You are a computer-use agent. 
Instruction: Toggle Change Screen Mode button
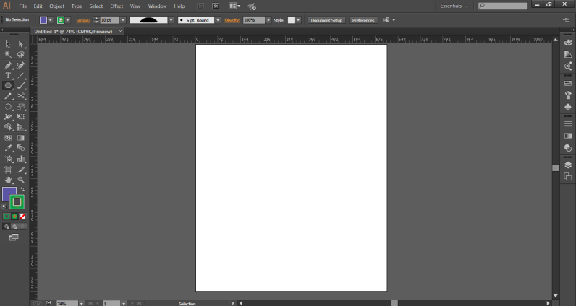[x=14, y=237]
